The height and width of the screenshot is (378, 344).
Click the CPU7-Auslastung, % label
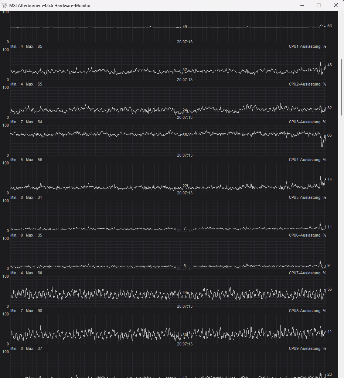pyautogui.click(x=307, y=273)
